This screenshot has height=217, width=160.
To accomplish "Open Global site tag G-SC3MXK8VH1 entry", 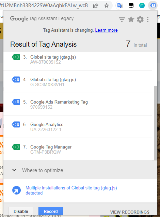I will (x=78, y=82).
